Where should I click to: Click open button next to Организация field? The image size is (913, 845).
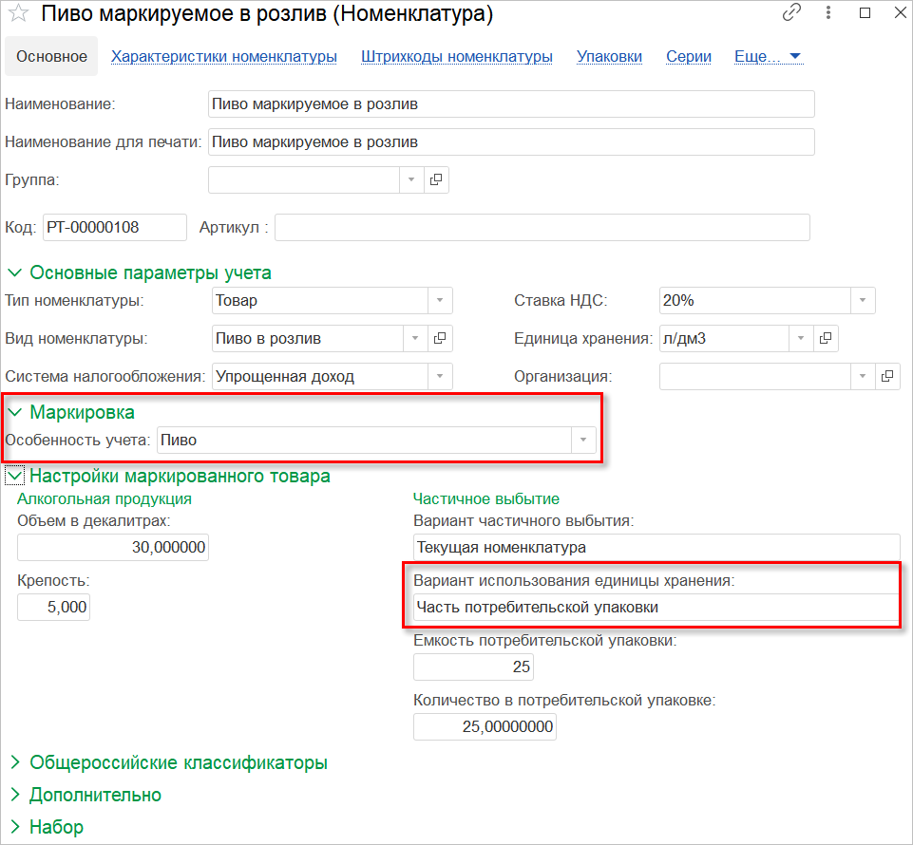click(886, 376)
